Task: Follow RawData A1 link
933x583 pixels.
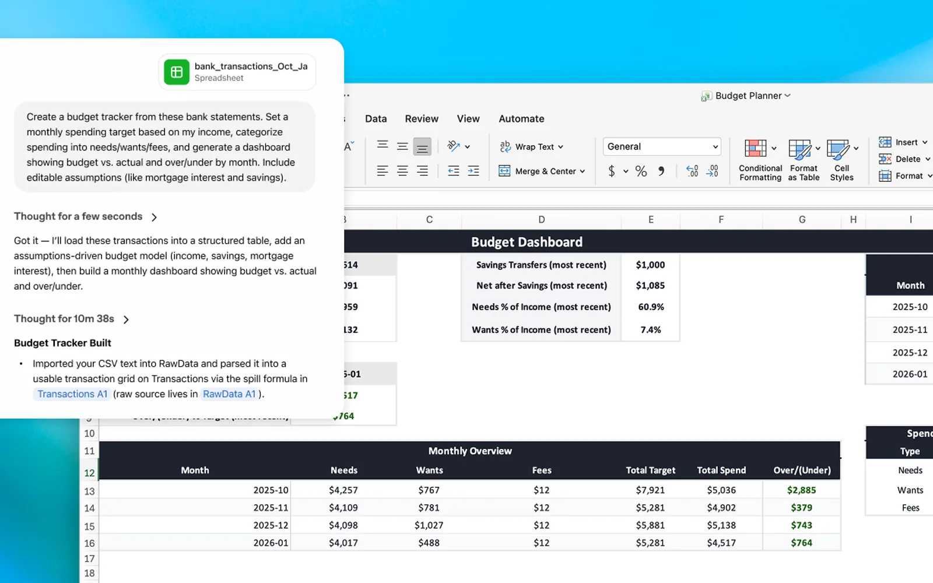Action: coord(229,394)
